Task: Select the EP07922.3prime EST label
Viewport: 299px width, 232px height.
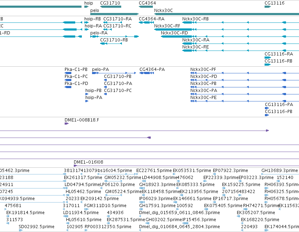Action: click(230, 171)
